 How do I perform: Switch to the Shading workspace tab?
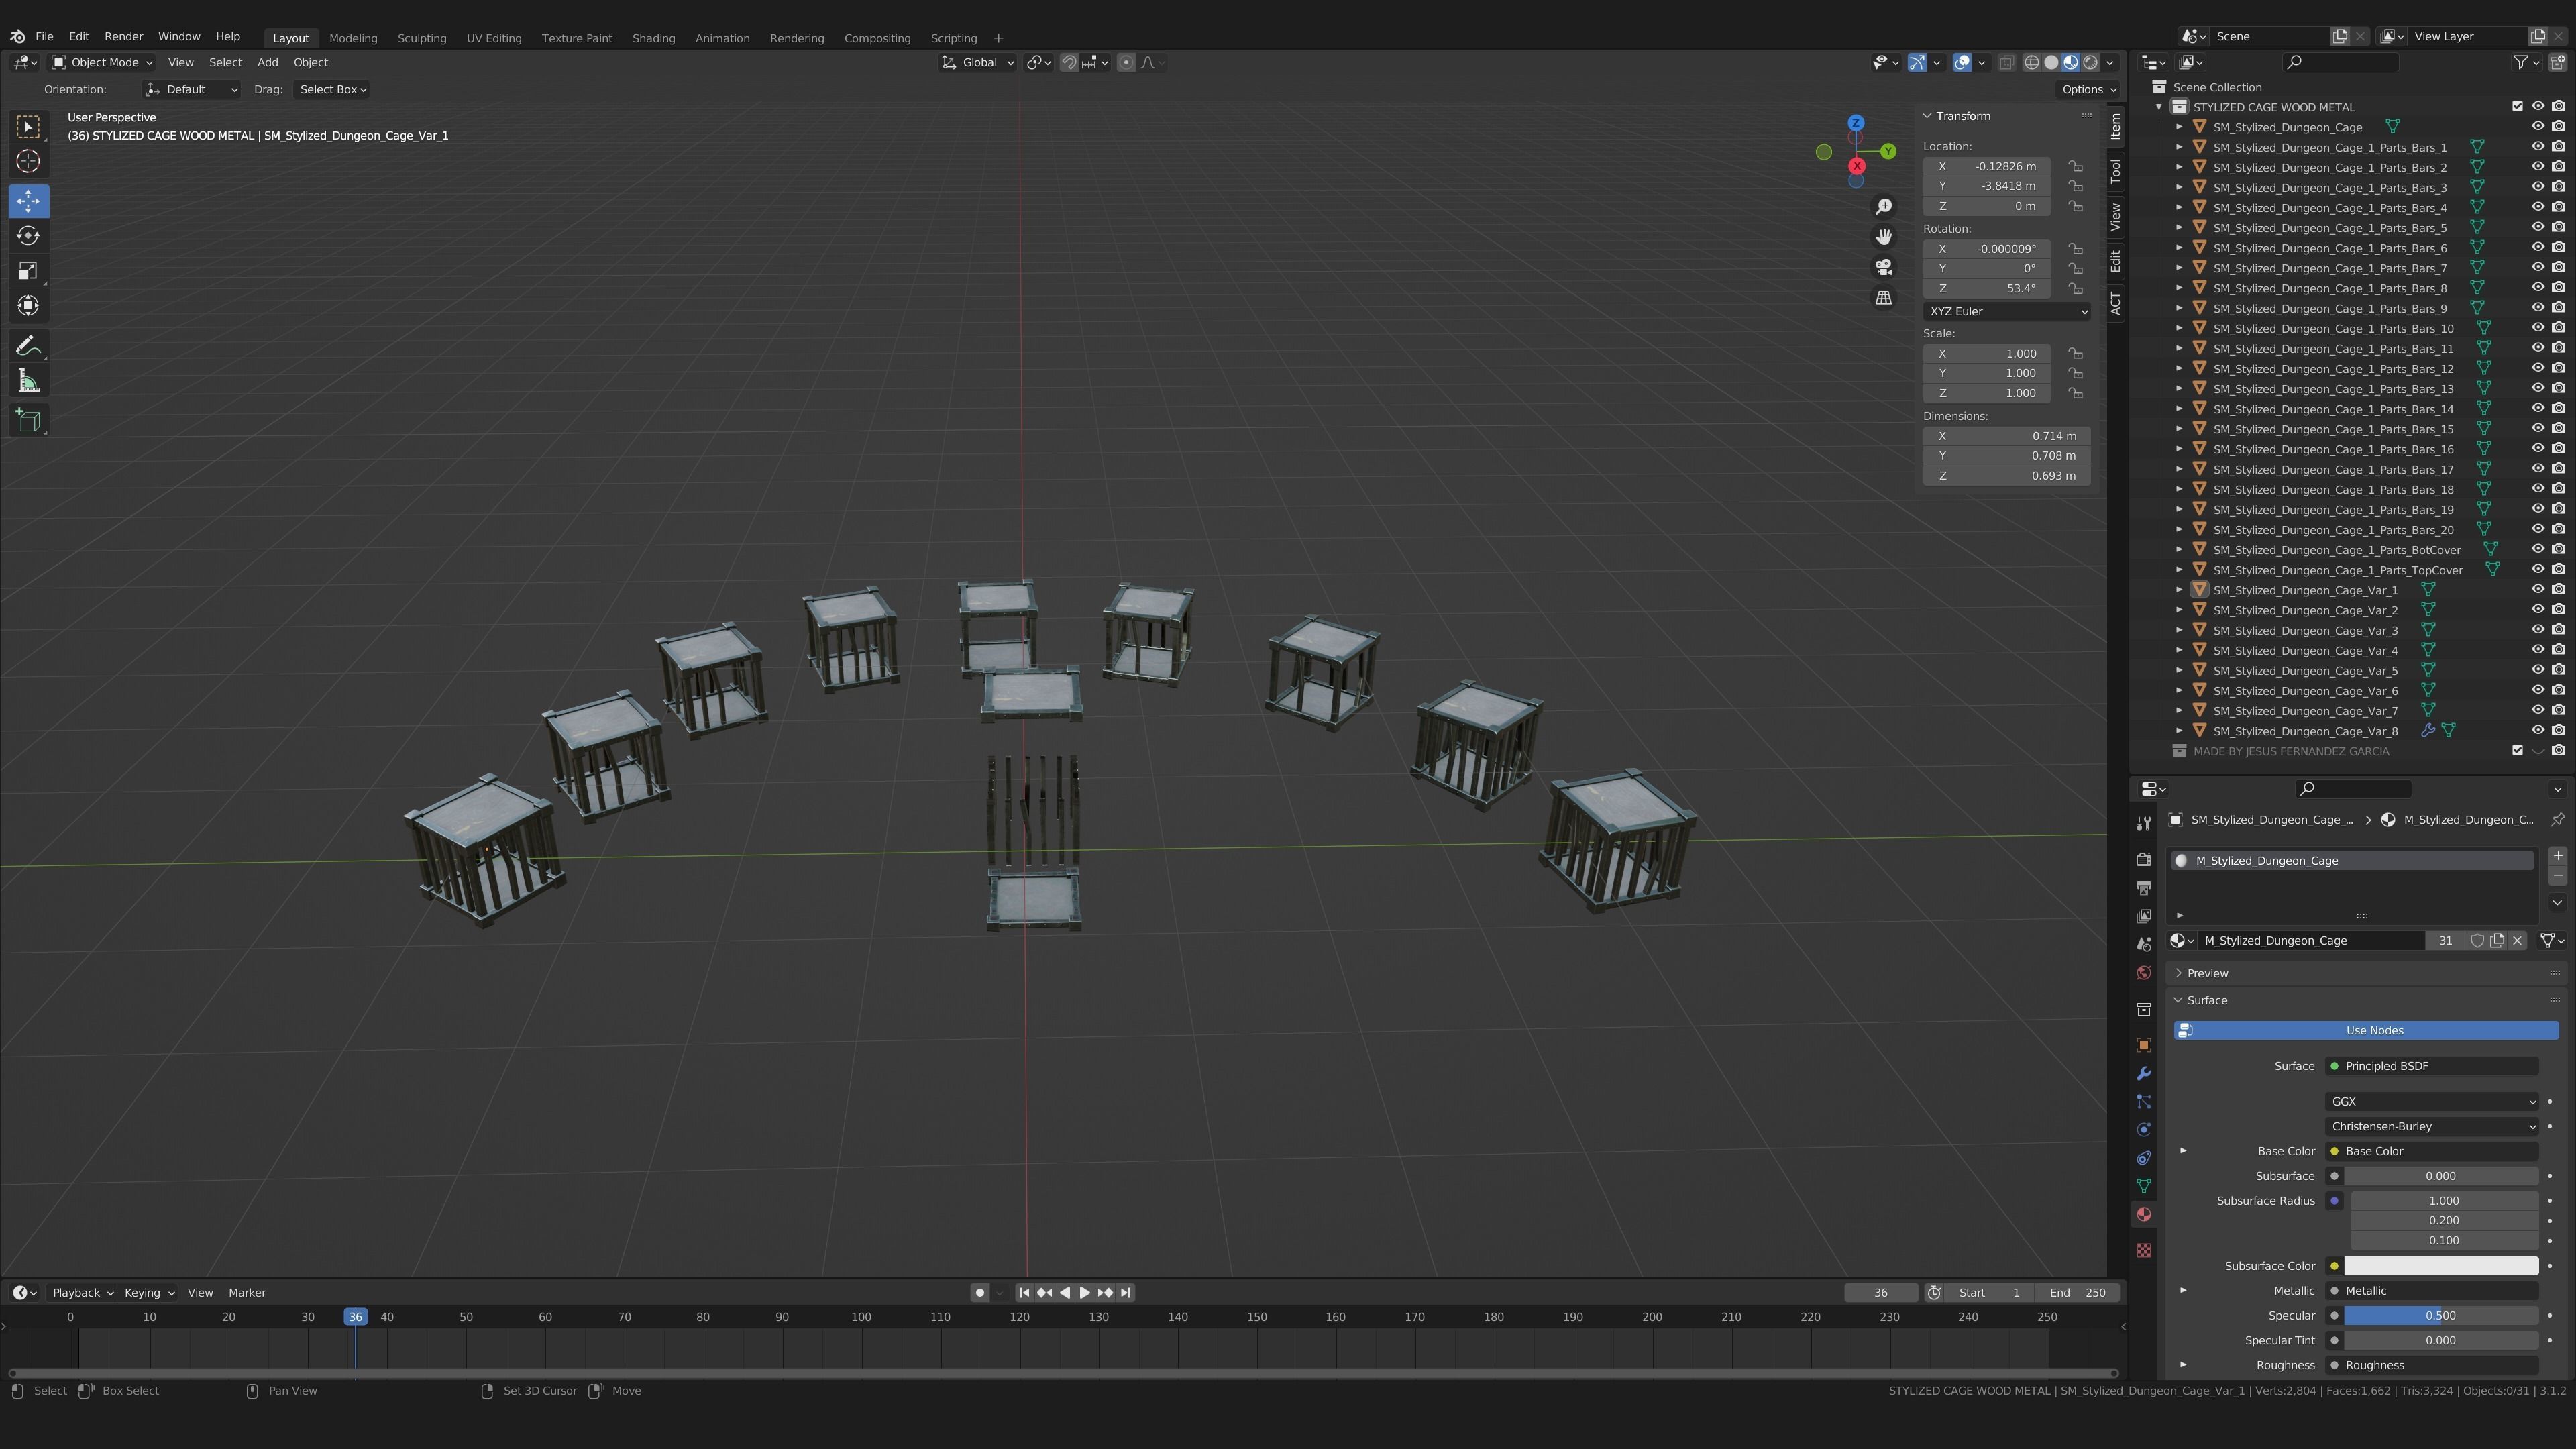[x=653, y=38]
